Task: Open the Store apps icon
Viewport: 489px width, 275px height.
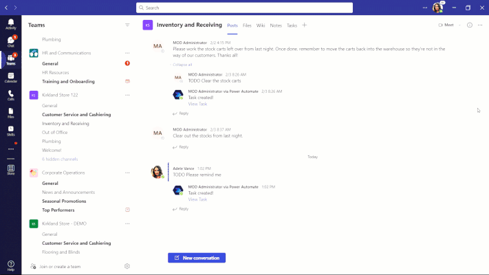Action: 10,170
